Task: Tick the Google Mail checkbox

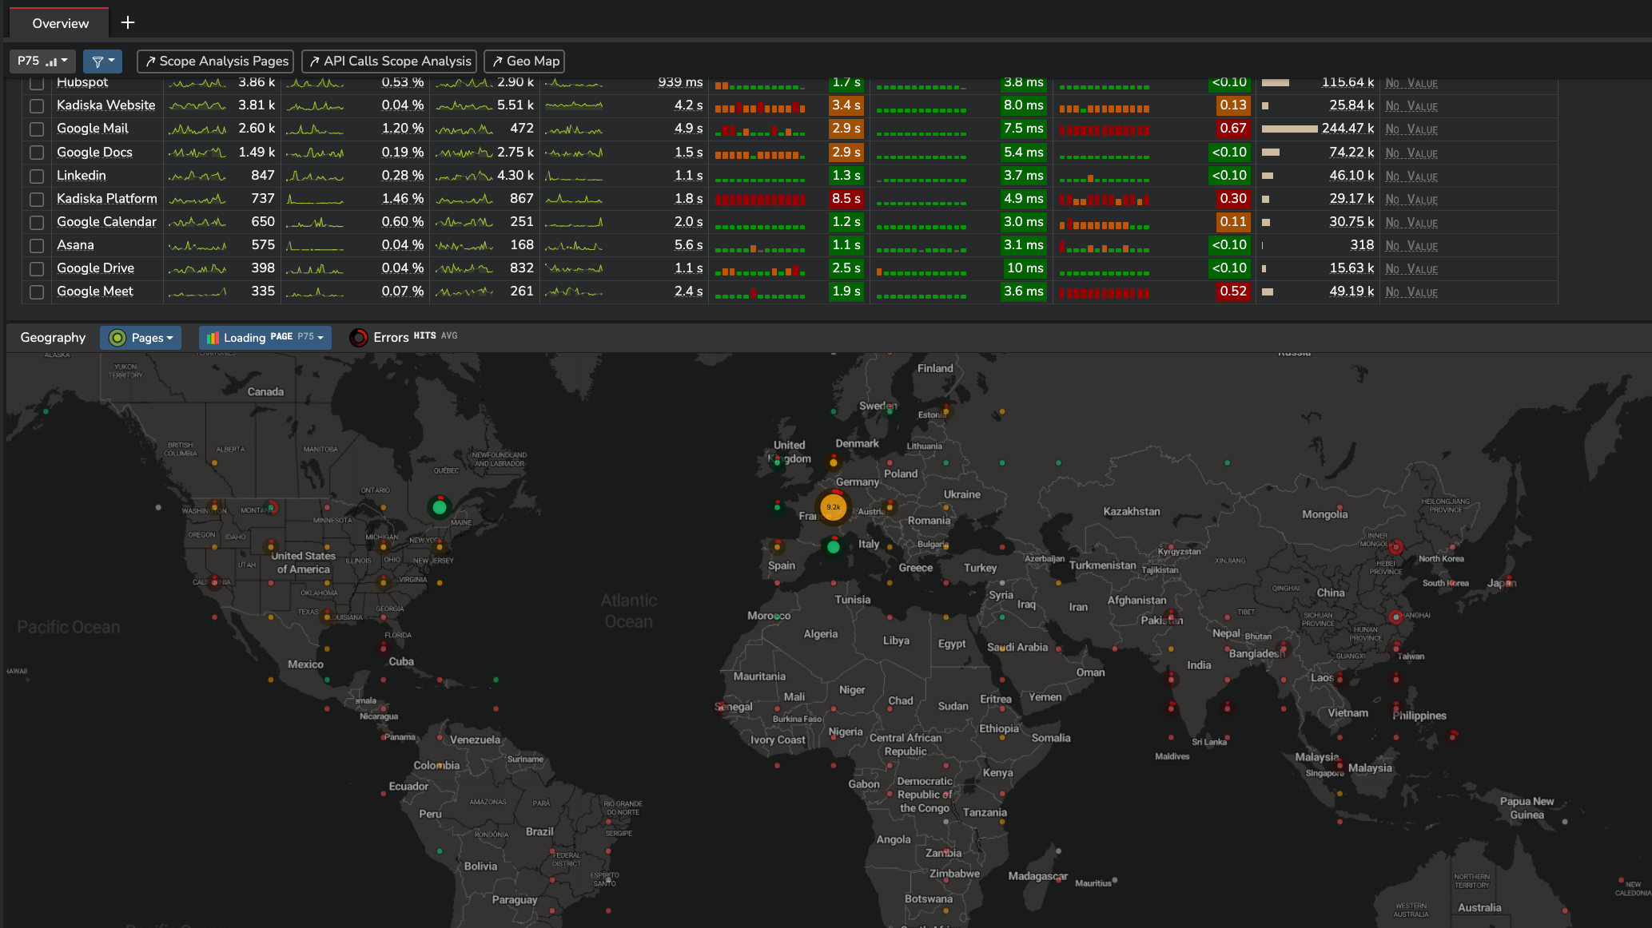Action: (37, 129)
